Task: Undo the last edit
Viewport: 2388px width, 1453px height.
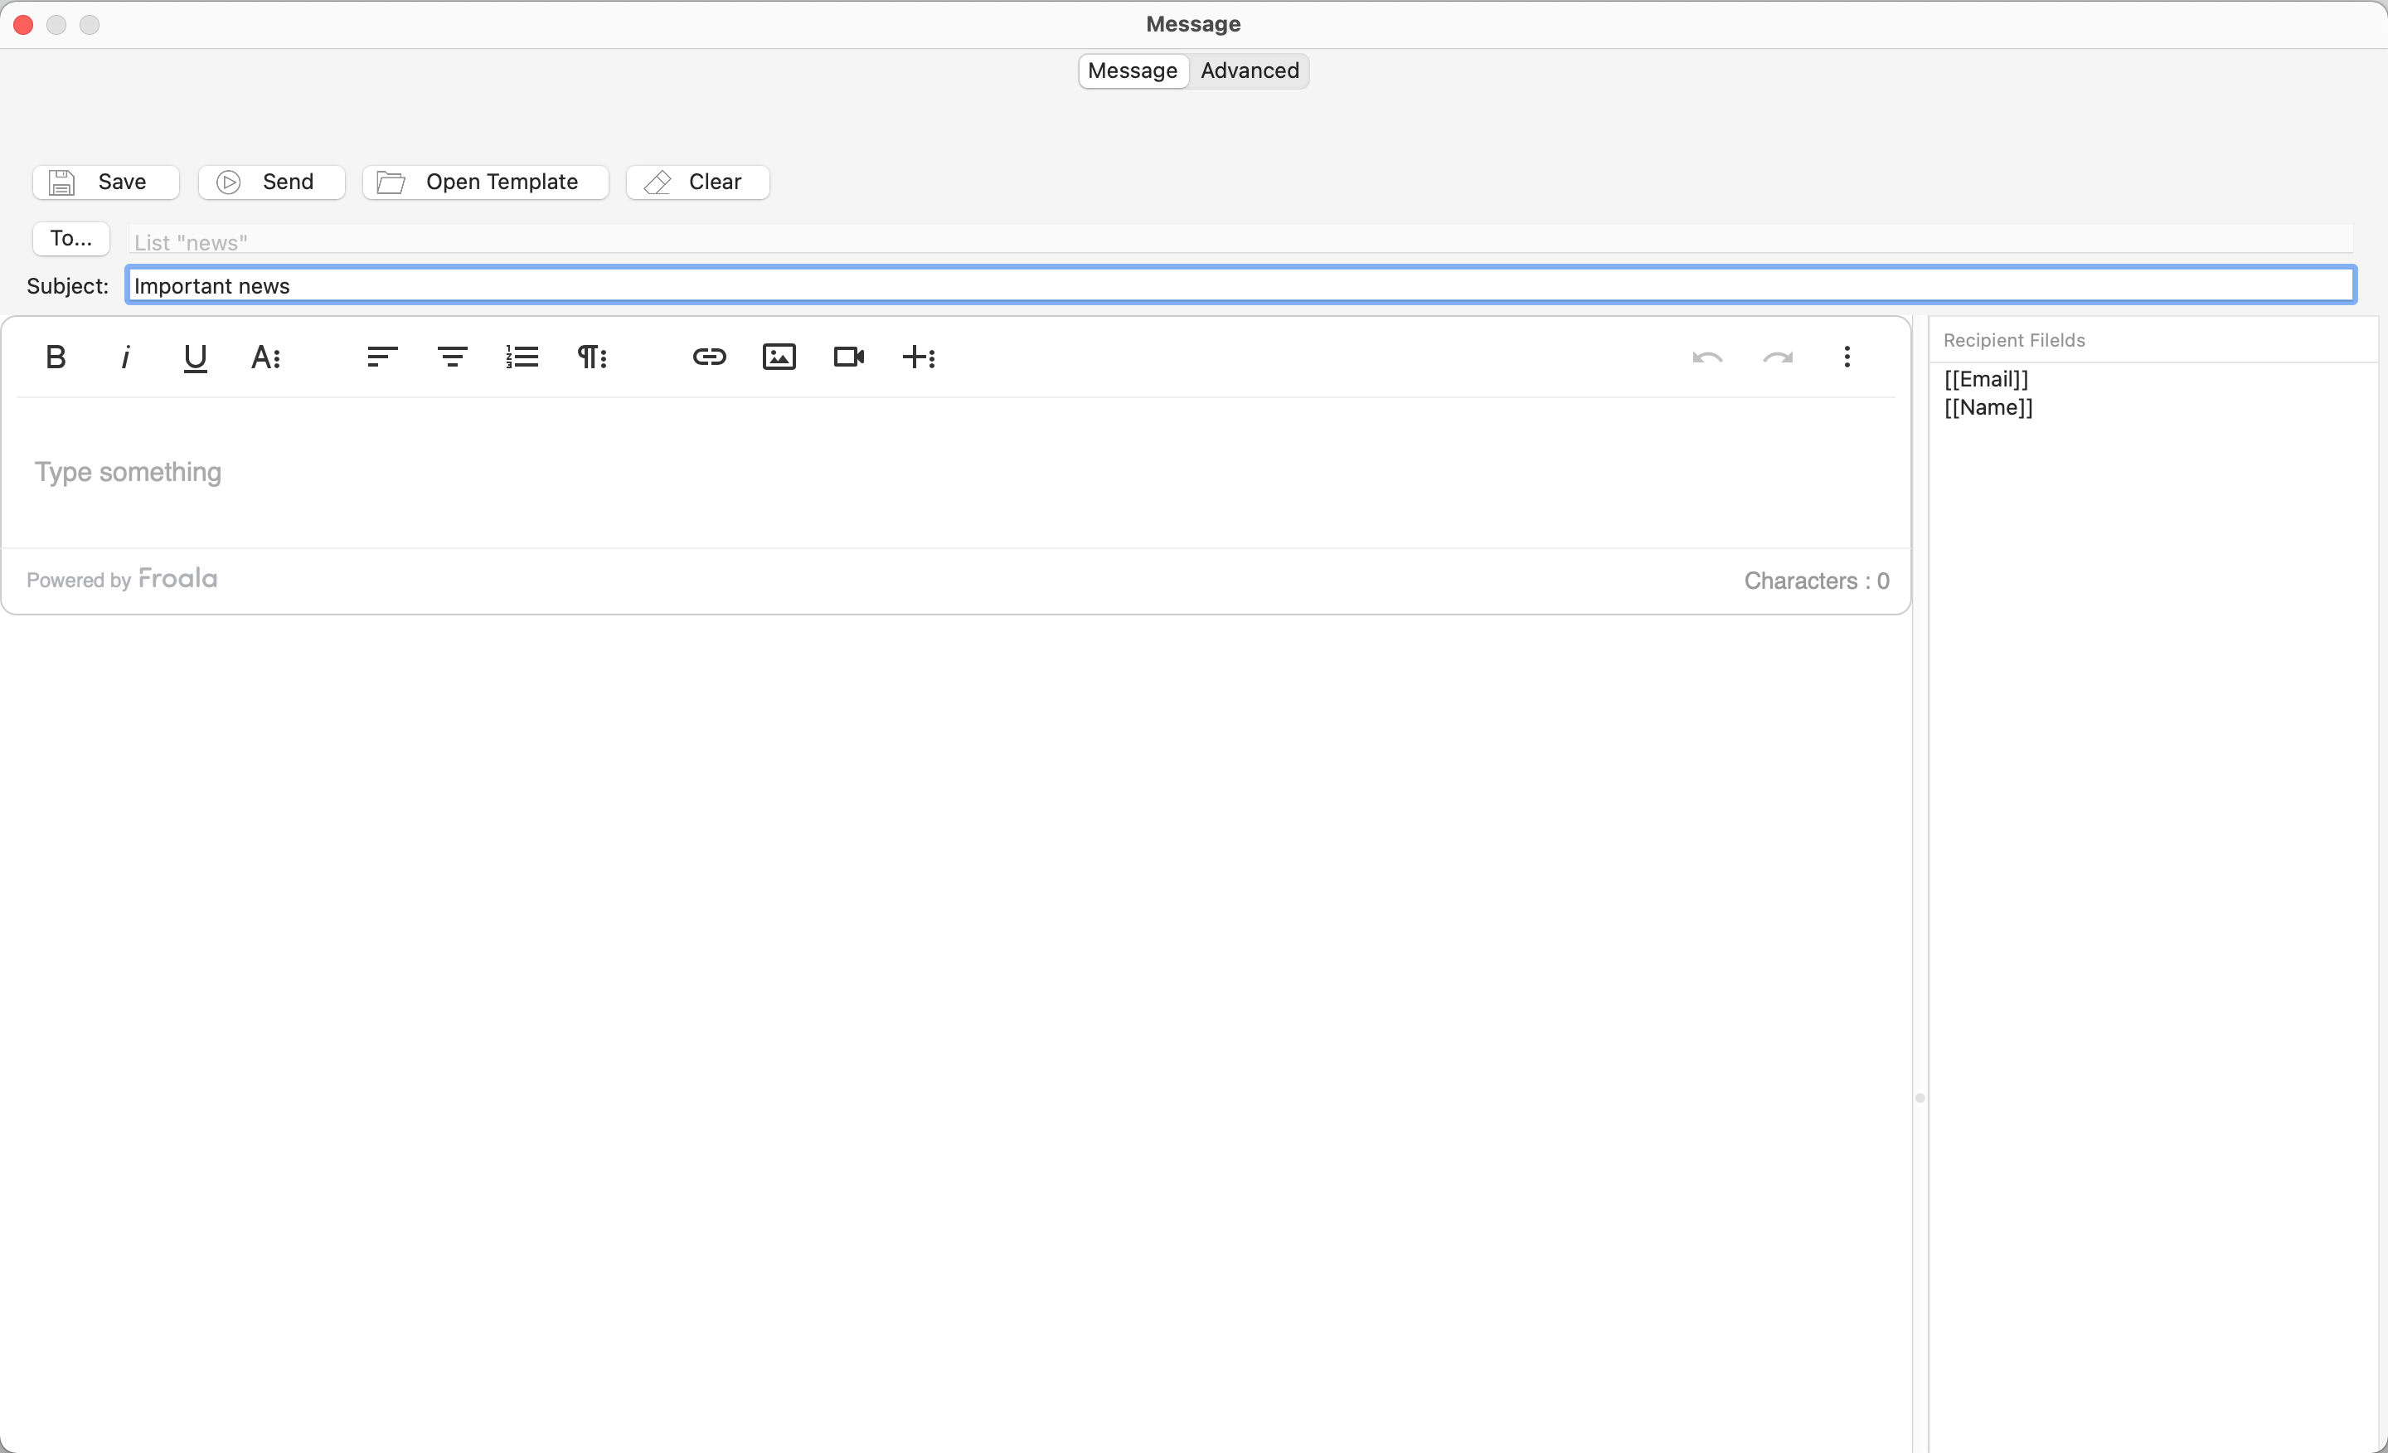Action: click(1706, 357)
